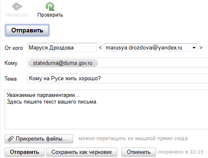The image size is (208, 158).
Task: Click the sender name field Маруся Дроздова
Action: [62, 47]
